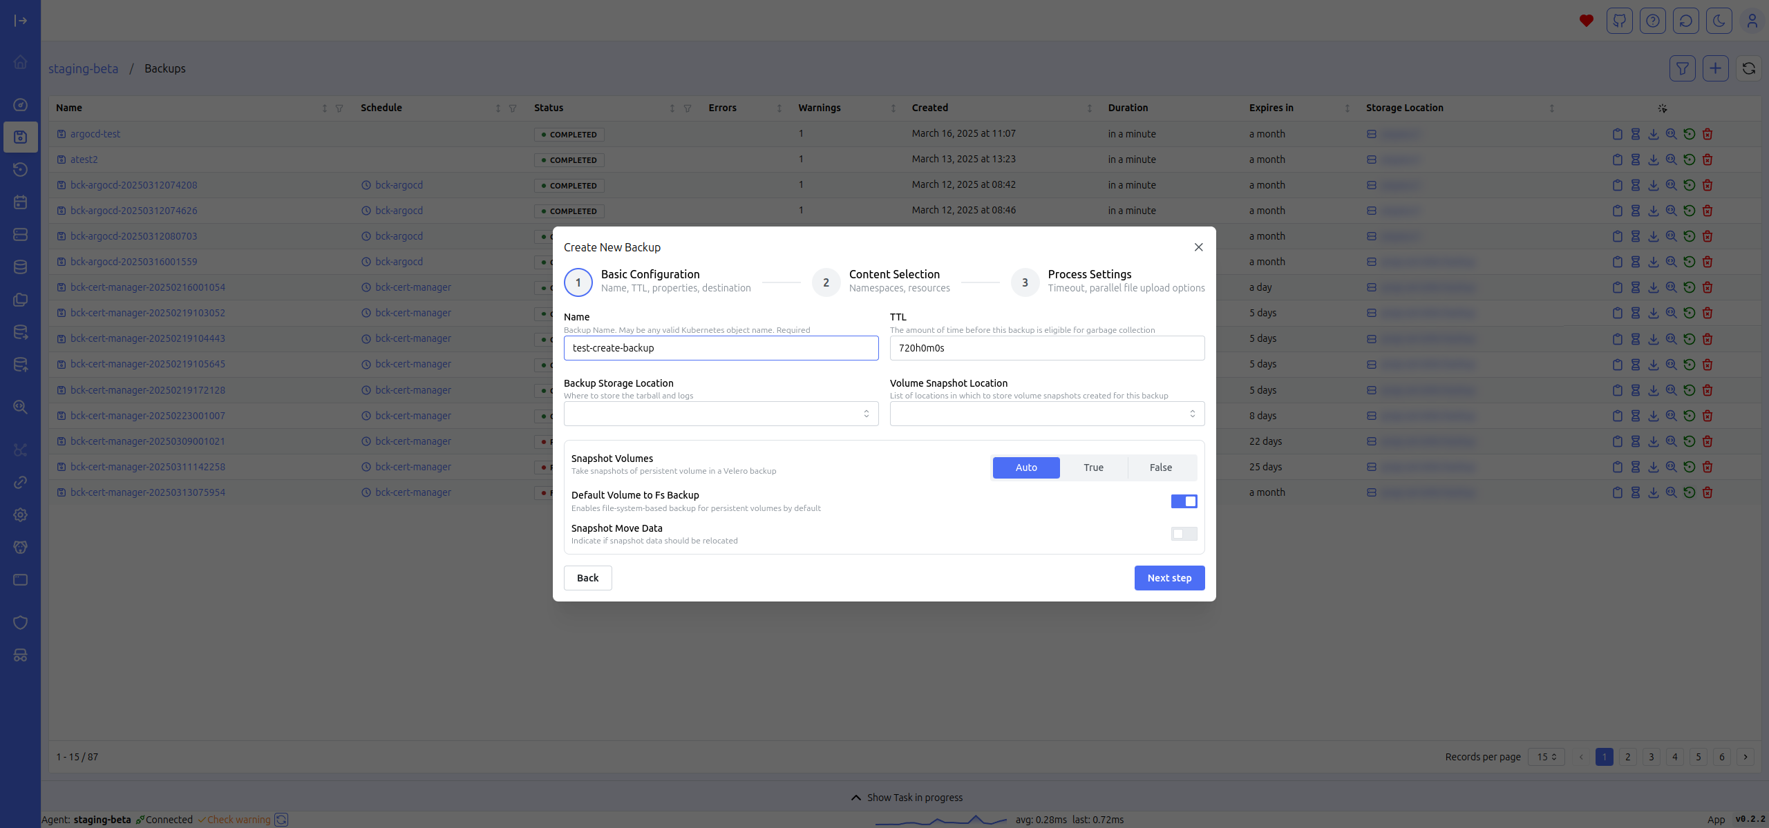Jump to Process Settings step
This screenshot has width=1769, height=828.
coord(1025,282)
